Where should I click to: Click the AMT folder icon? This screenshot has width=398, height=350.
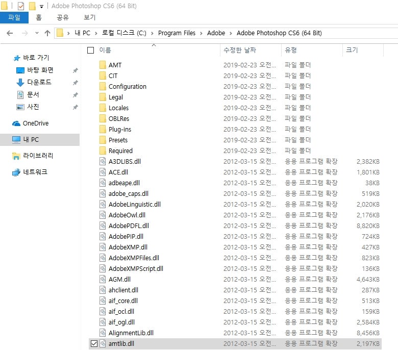click(x=103, y=65)
